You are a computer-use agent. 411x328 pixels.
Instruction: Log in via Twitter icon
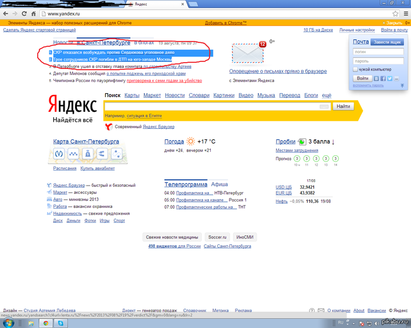390,78
